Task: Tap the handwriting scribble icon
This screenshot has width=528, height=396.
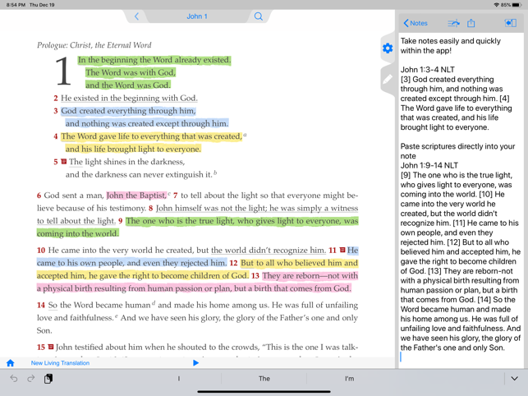Action: click(x=453, y=23)
